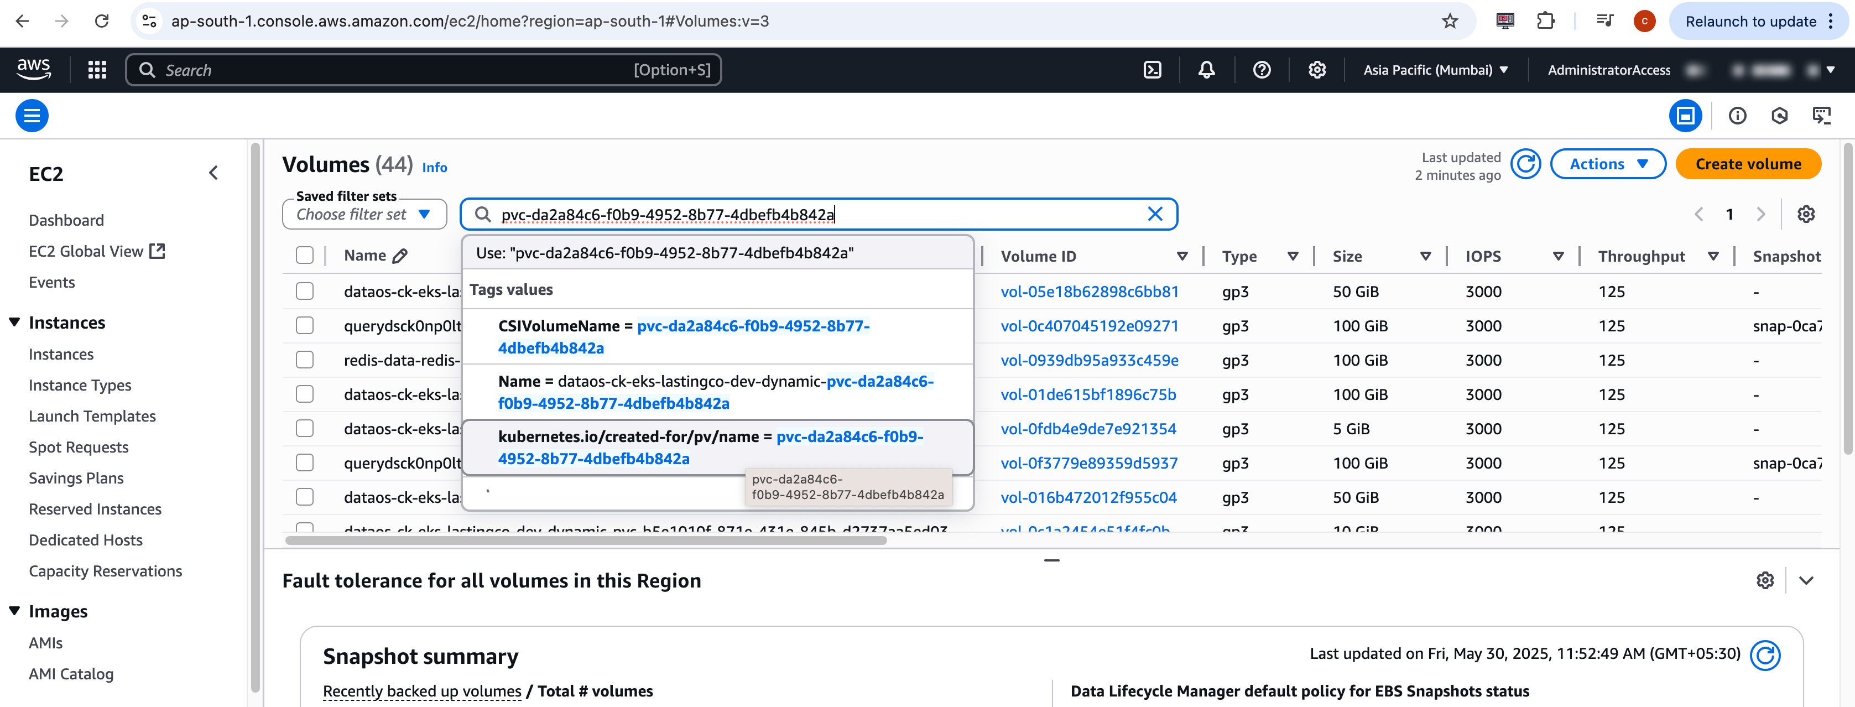Open AWS console settings gear in the top bar
Screen dimensions: 1855x707
[x=1316, y=70]
